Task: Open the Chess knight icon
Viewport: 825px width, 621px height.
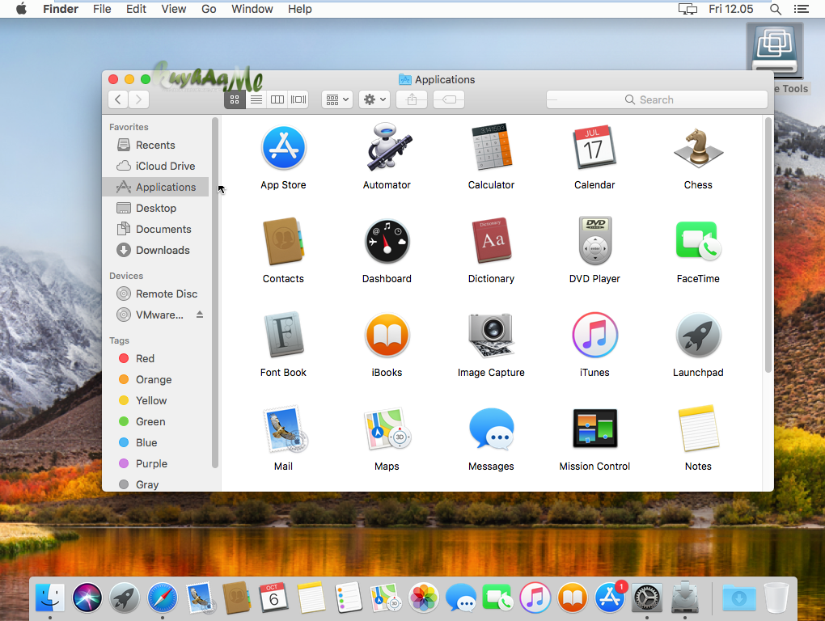Action: tap(698, 148)
